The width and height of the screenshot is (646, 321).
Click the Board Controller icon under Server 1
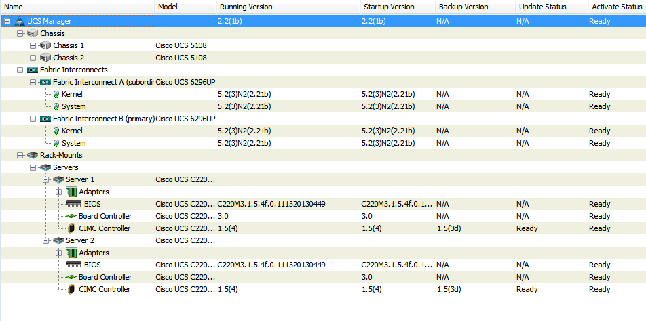click(71, 216)
